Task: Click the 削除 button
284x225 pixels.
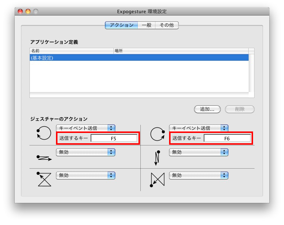Action: coord(240,109)
